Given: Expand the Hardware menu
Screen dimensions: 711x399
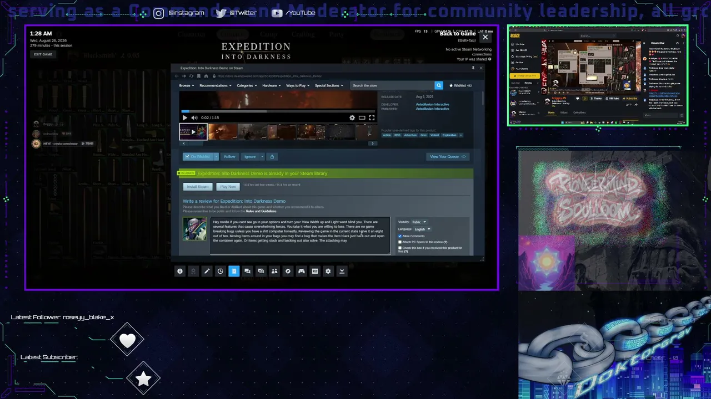Looking at the screenshot, I should coord(272,85).
